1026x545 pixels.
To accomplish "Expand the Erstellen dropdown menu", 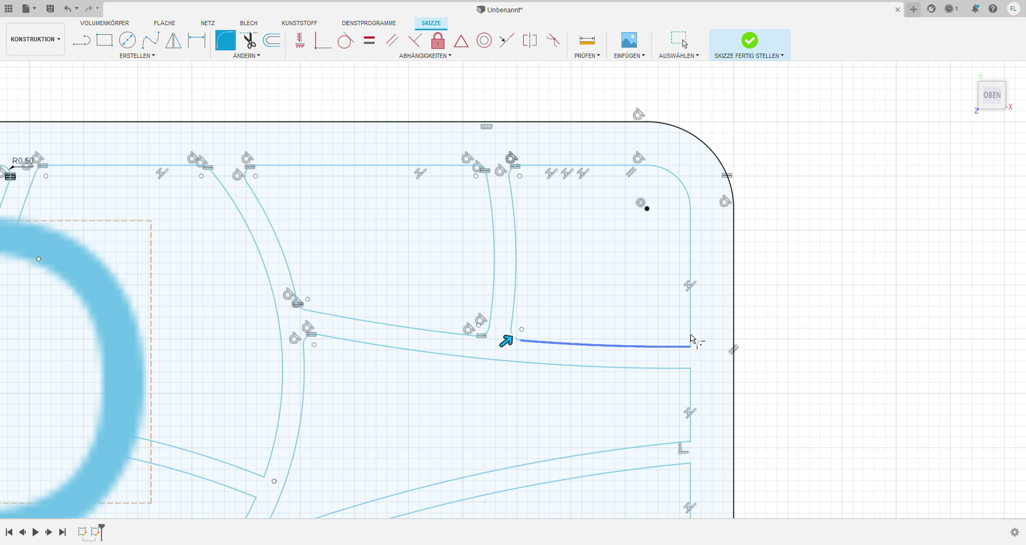I will point(137,56).
